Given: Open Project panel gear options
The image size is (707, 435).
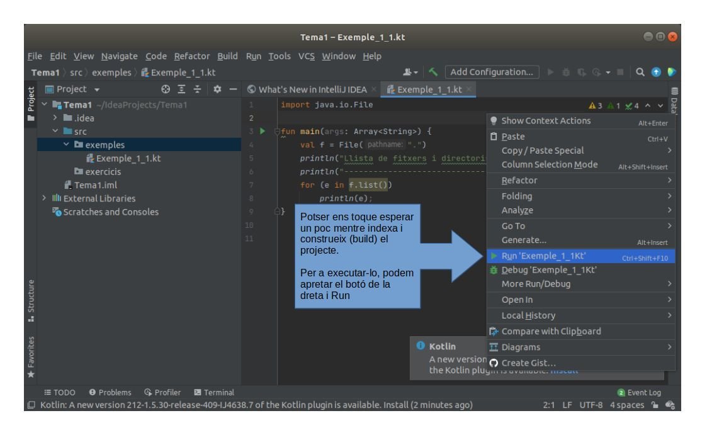Looking at the screenshot, I should click(217, 89).
